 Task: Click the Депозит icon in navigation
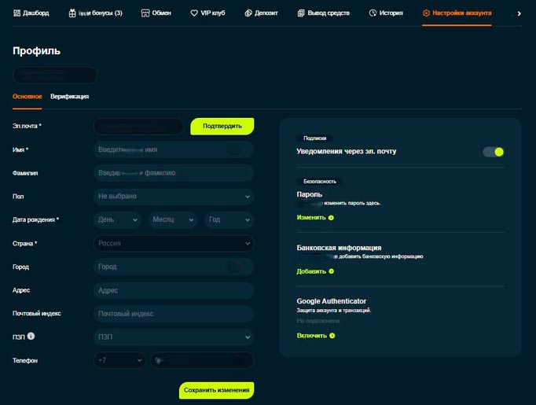click(248, 13)
